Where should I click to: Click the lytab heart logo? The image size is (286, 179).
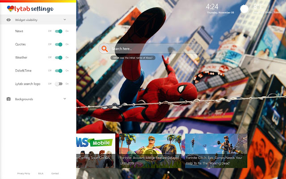click(11, 9)
